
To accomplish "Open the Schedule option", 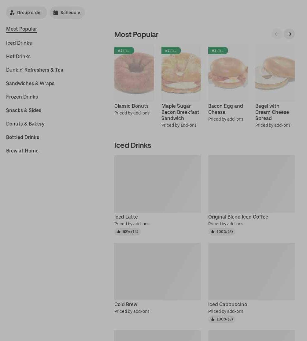I will point(67,13).
